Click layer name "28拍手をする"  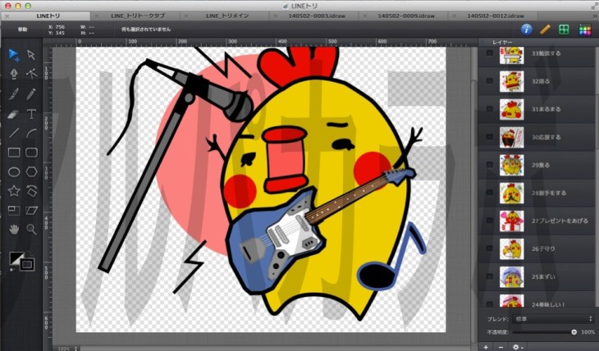pos(549,193)
